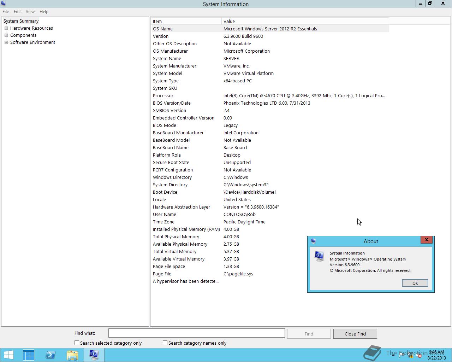Screen dimensions: 452x362
Task: Open the Action Center flag tray icon
Action: 402,355
